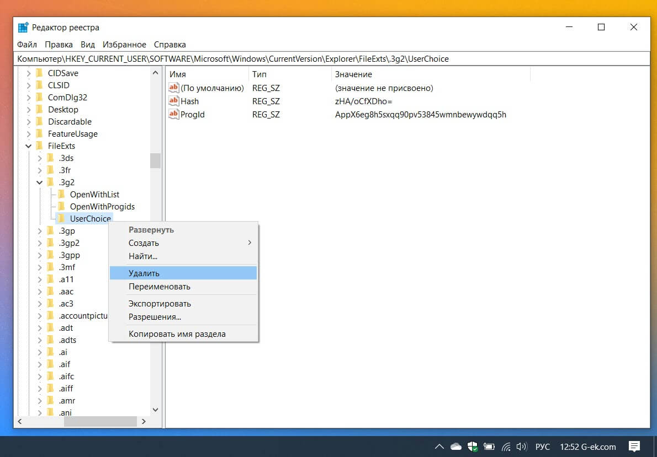Screen dimensions: 657x457
Task: Click the Hash value zHA/oCfXDho=
Action: pyautogui.click(x=364, y=101)
